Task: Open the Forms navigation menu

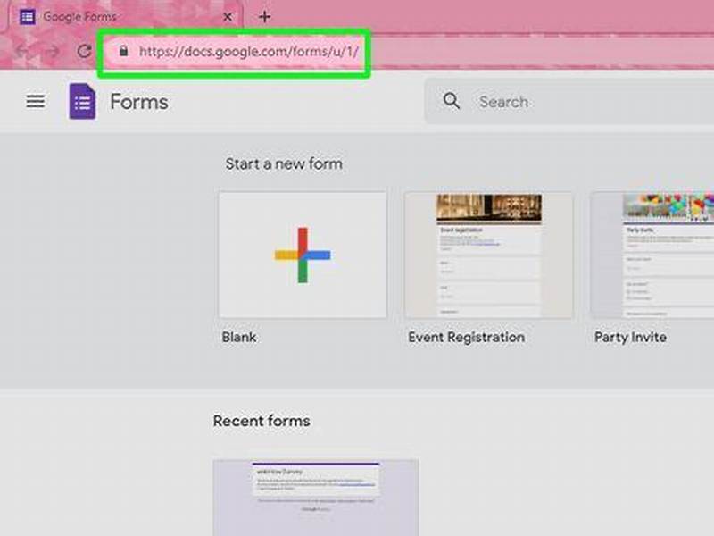Action: [35, 101]
